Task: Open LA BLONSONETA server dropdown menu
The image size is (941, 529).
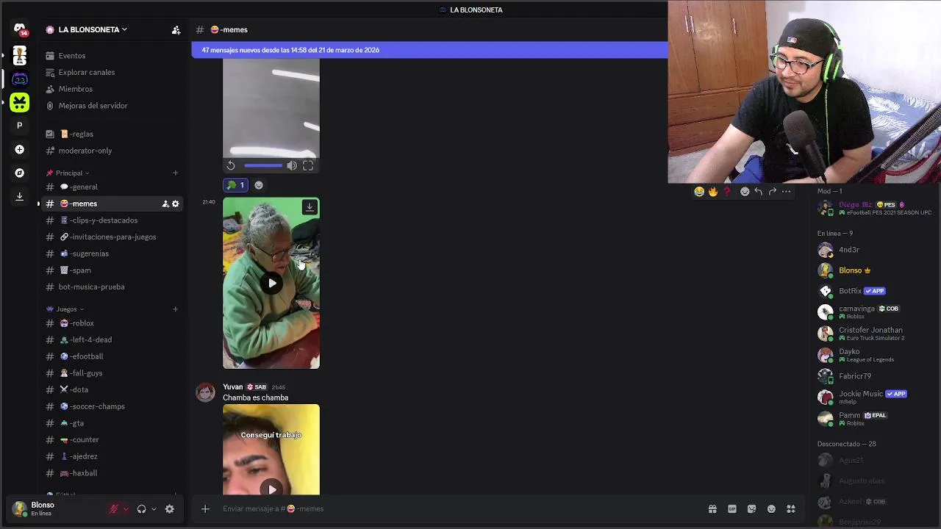Action: tap(93, 30)
